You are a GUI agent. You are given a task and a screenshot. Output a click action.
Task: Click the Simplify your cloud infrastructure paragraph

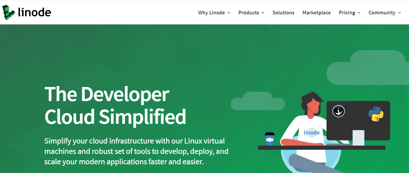136,151
